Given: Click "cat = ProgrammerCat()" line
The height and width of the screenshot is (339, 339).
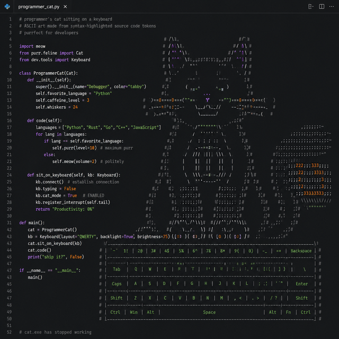Looking at the screenshot, I should tap(52, 229).
